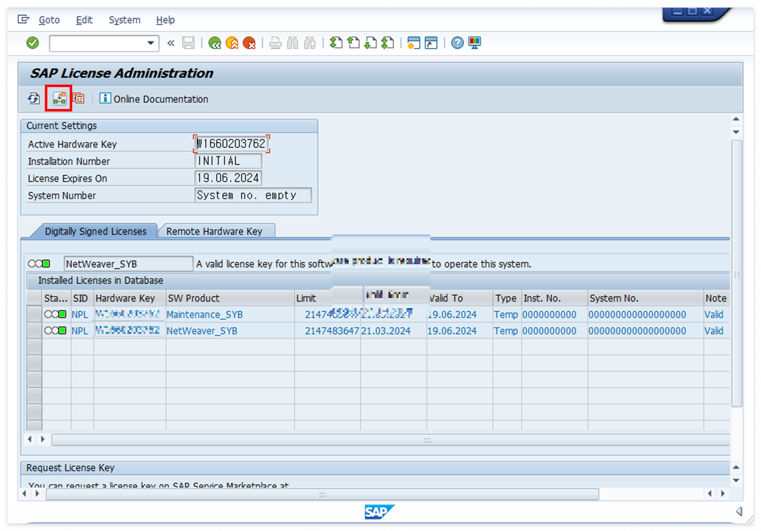Click the SW Product column header
Viewport: 761px width, 531px height.
click(230, 298)
